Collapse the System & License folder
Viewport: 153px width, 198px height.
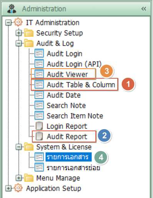pos(19,147)
